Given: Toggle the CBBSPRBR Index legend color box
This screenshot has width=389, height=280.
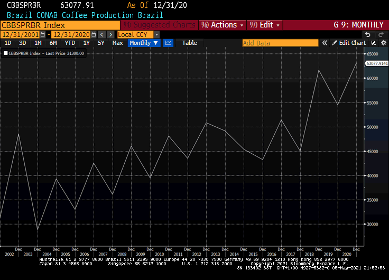Looking at the screenshot, I should (x=5, y=53).
